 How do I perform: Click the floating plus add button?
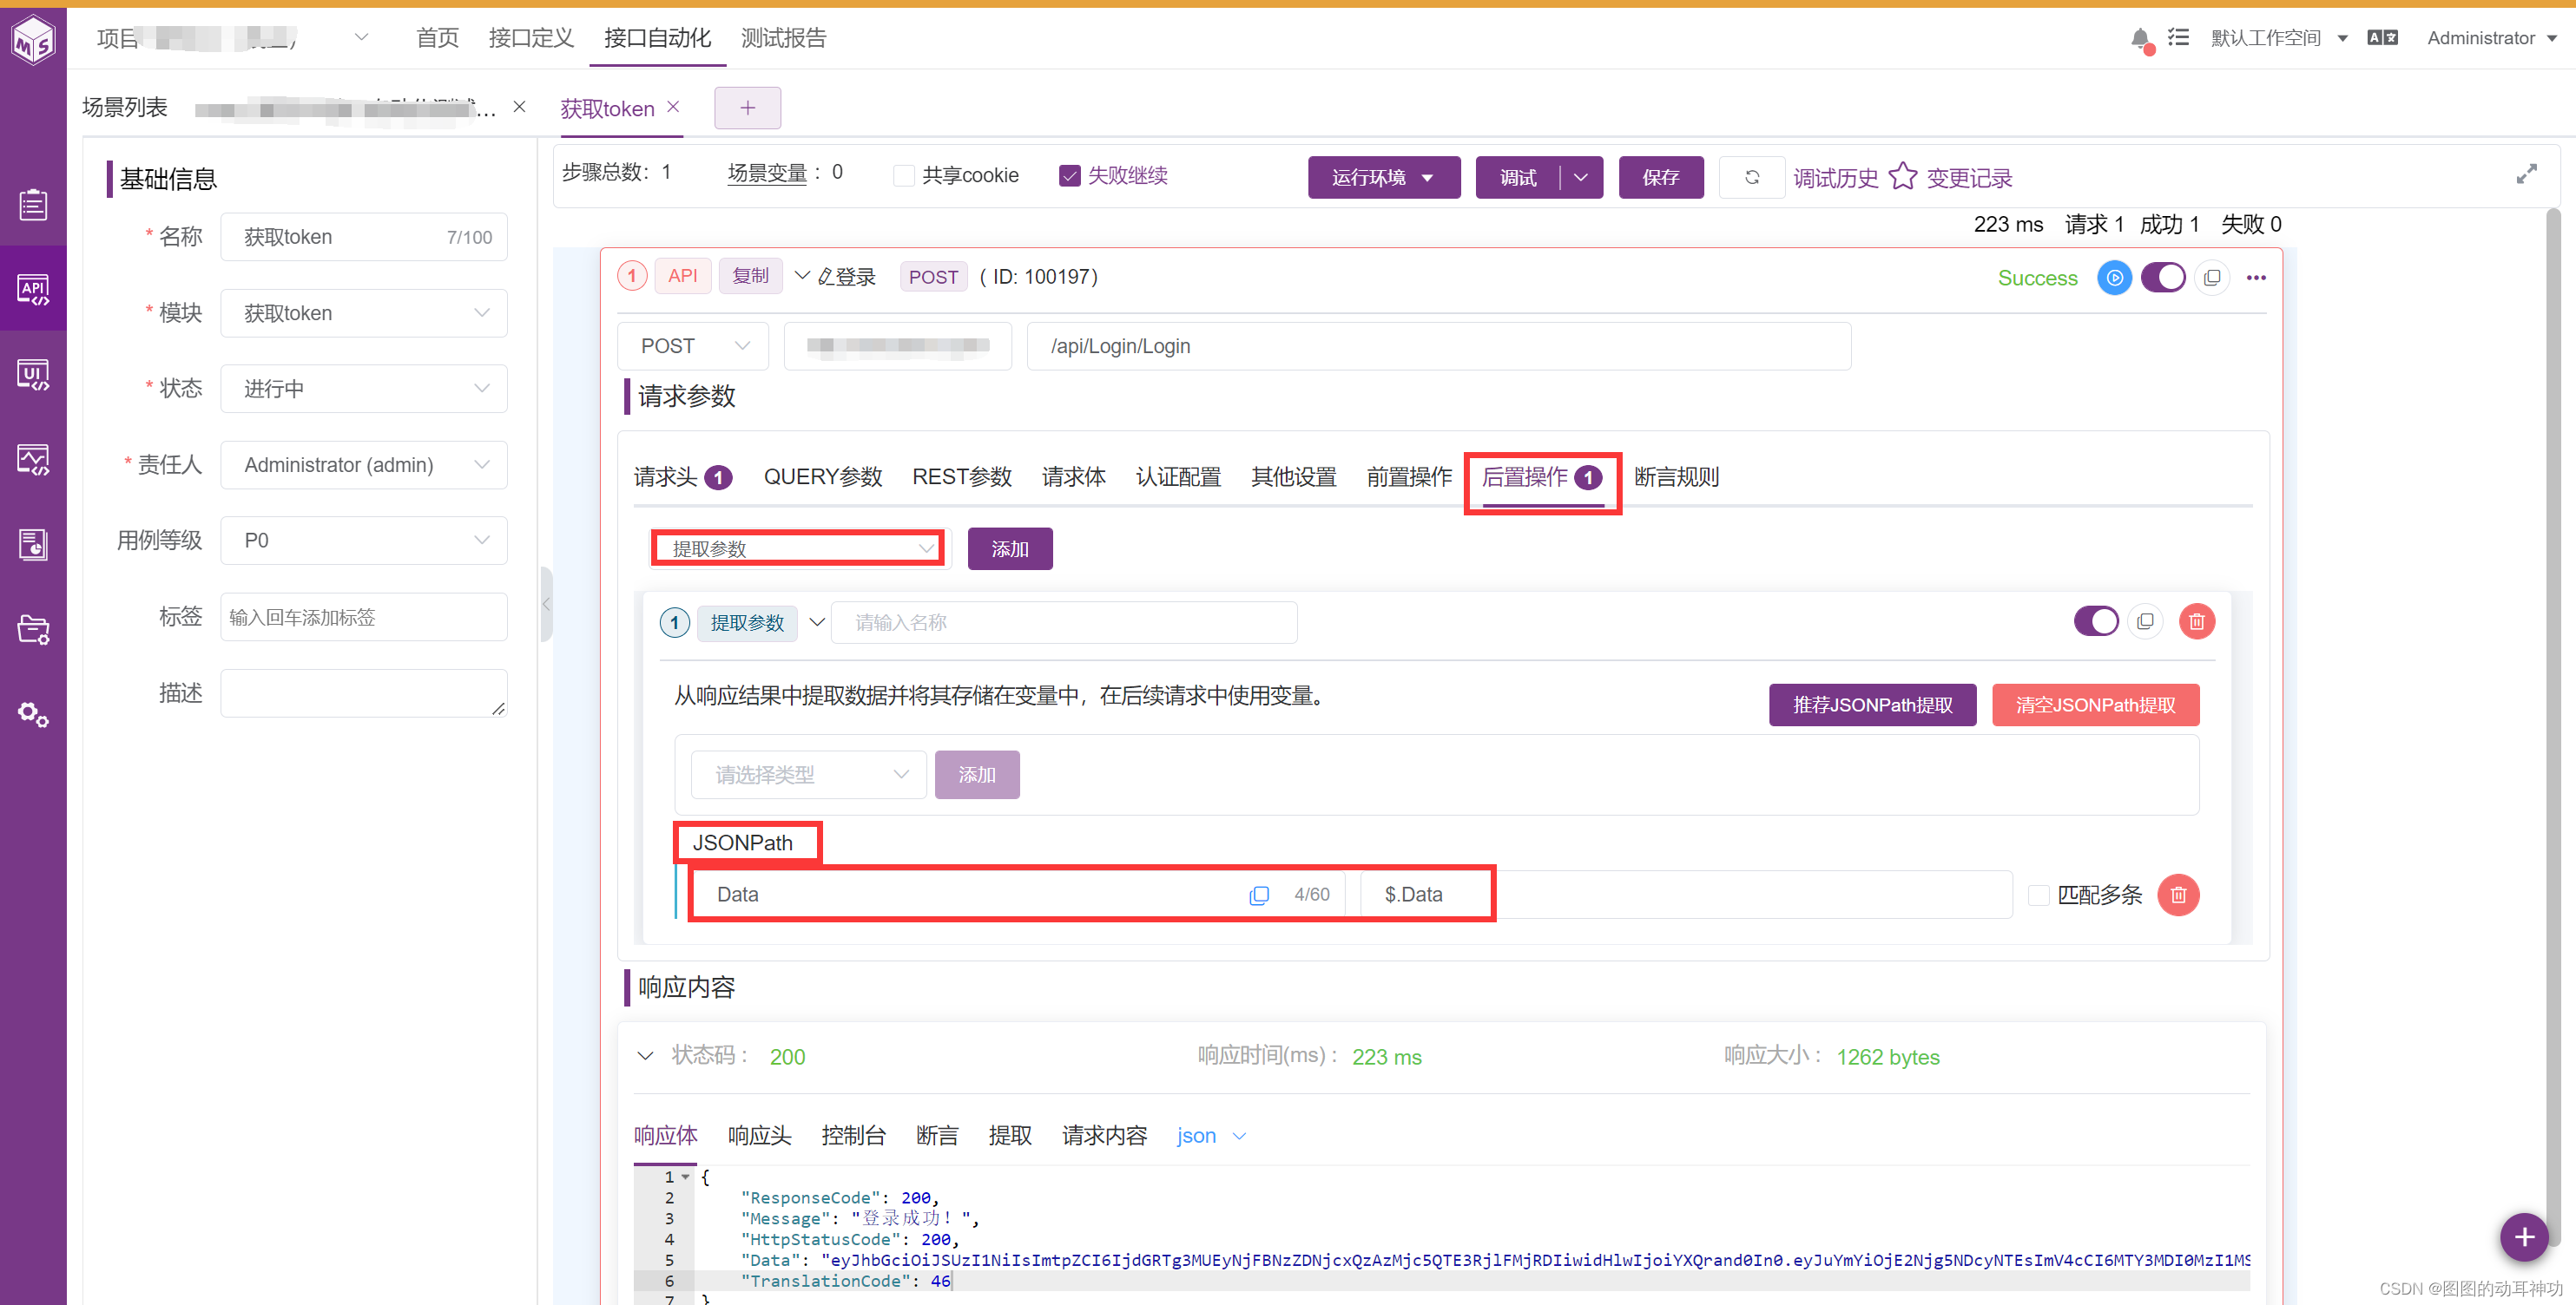point(2524,1237)
